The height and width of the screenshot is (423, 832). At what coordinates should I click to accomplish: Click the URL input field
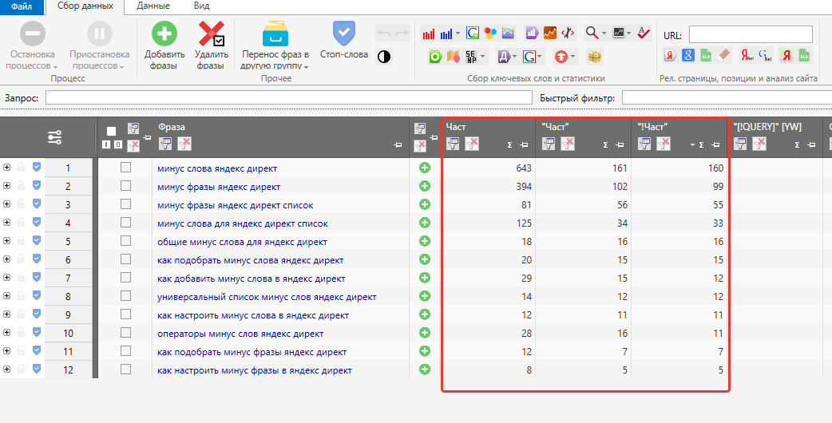[x=751, y=34]
